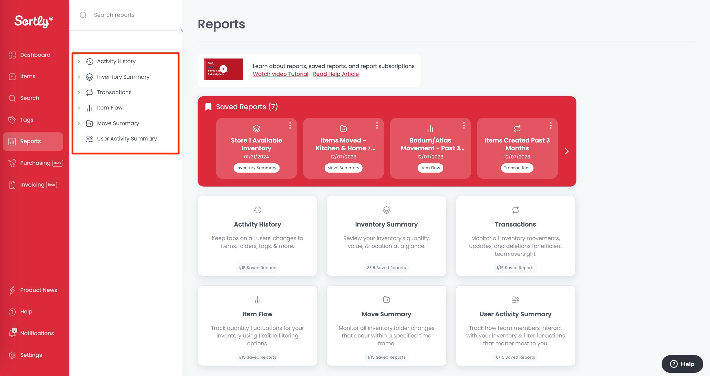The image size is (710, 376).
Task: Expand Move Summary in report list
Action: click(x=79, y=123)
